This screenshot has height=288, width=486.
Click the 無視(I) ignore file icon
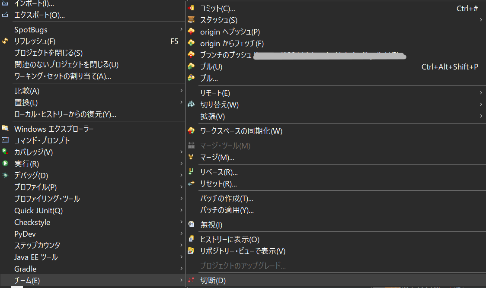coord(191,224)
